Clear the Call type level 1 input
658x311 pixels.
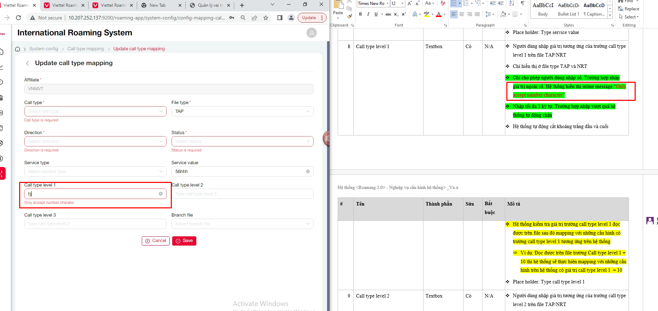point(161,194)
